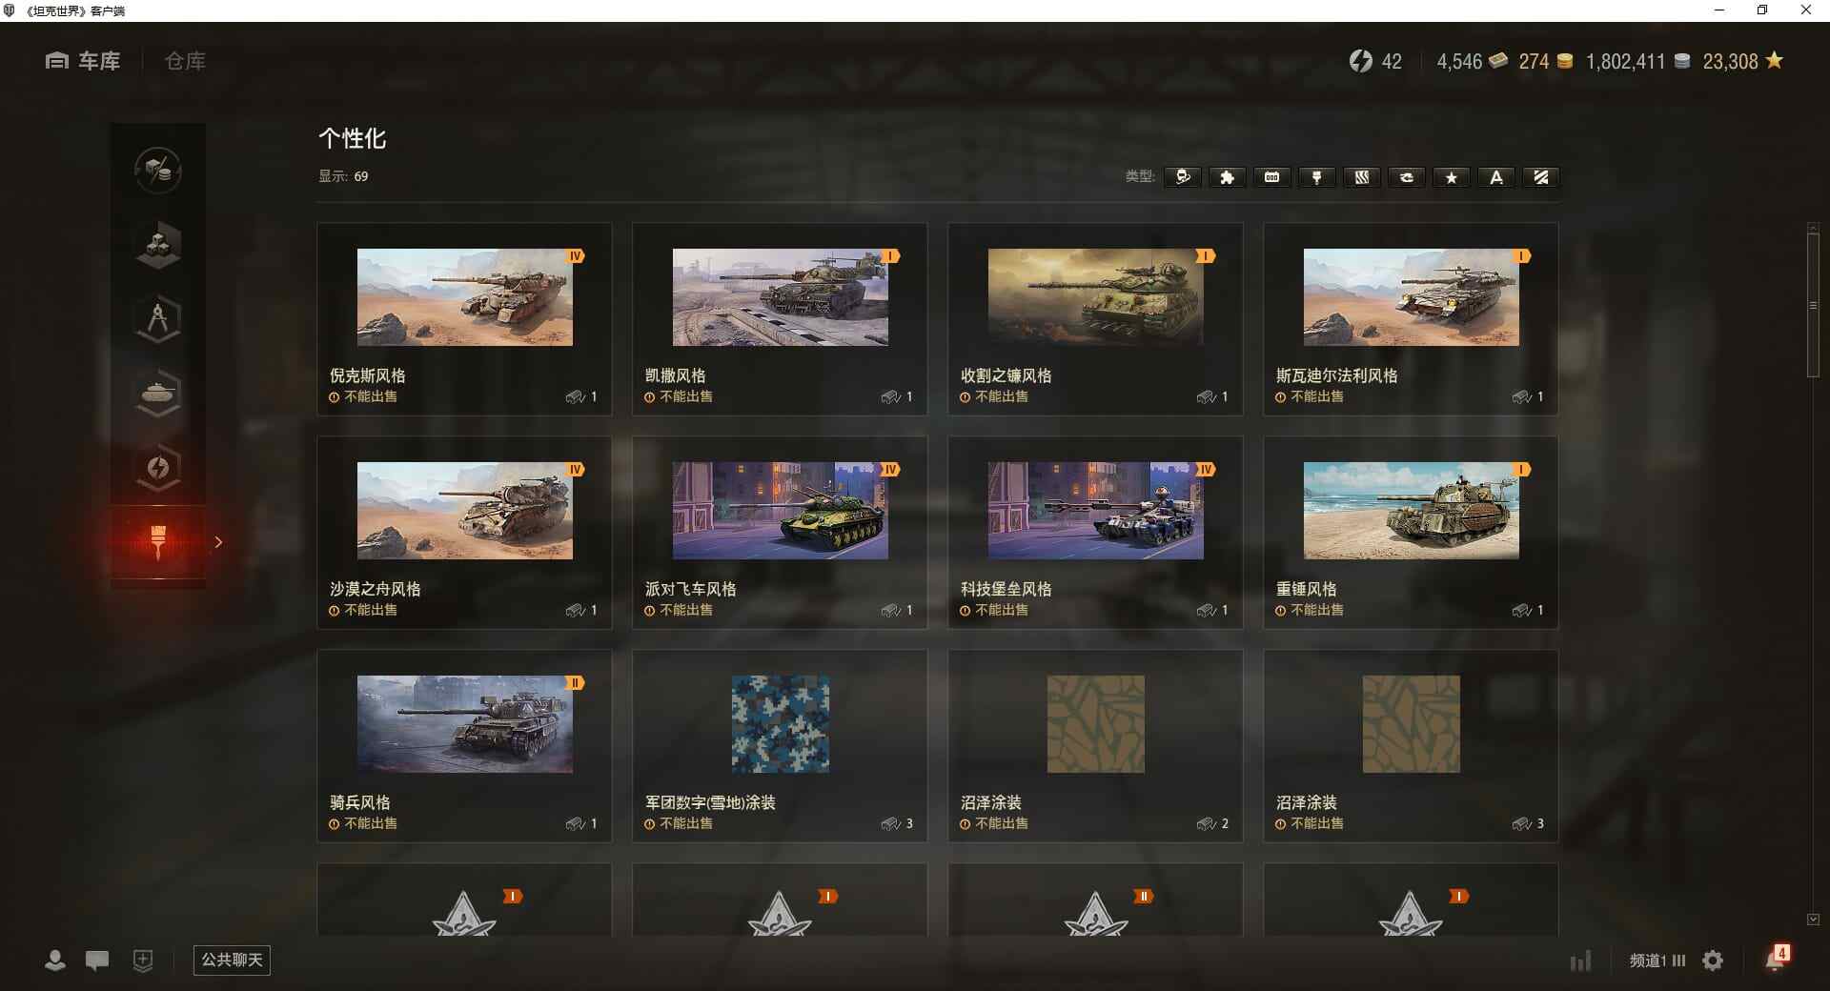Click the notifications bell showing 4
Image resolution: width=1830 pixels, height=991 pixels.
coord(1775,961)
